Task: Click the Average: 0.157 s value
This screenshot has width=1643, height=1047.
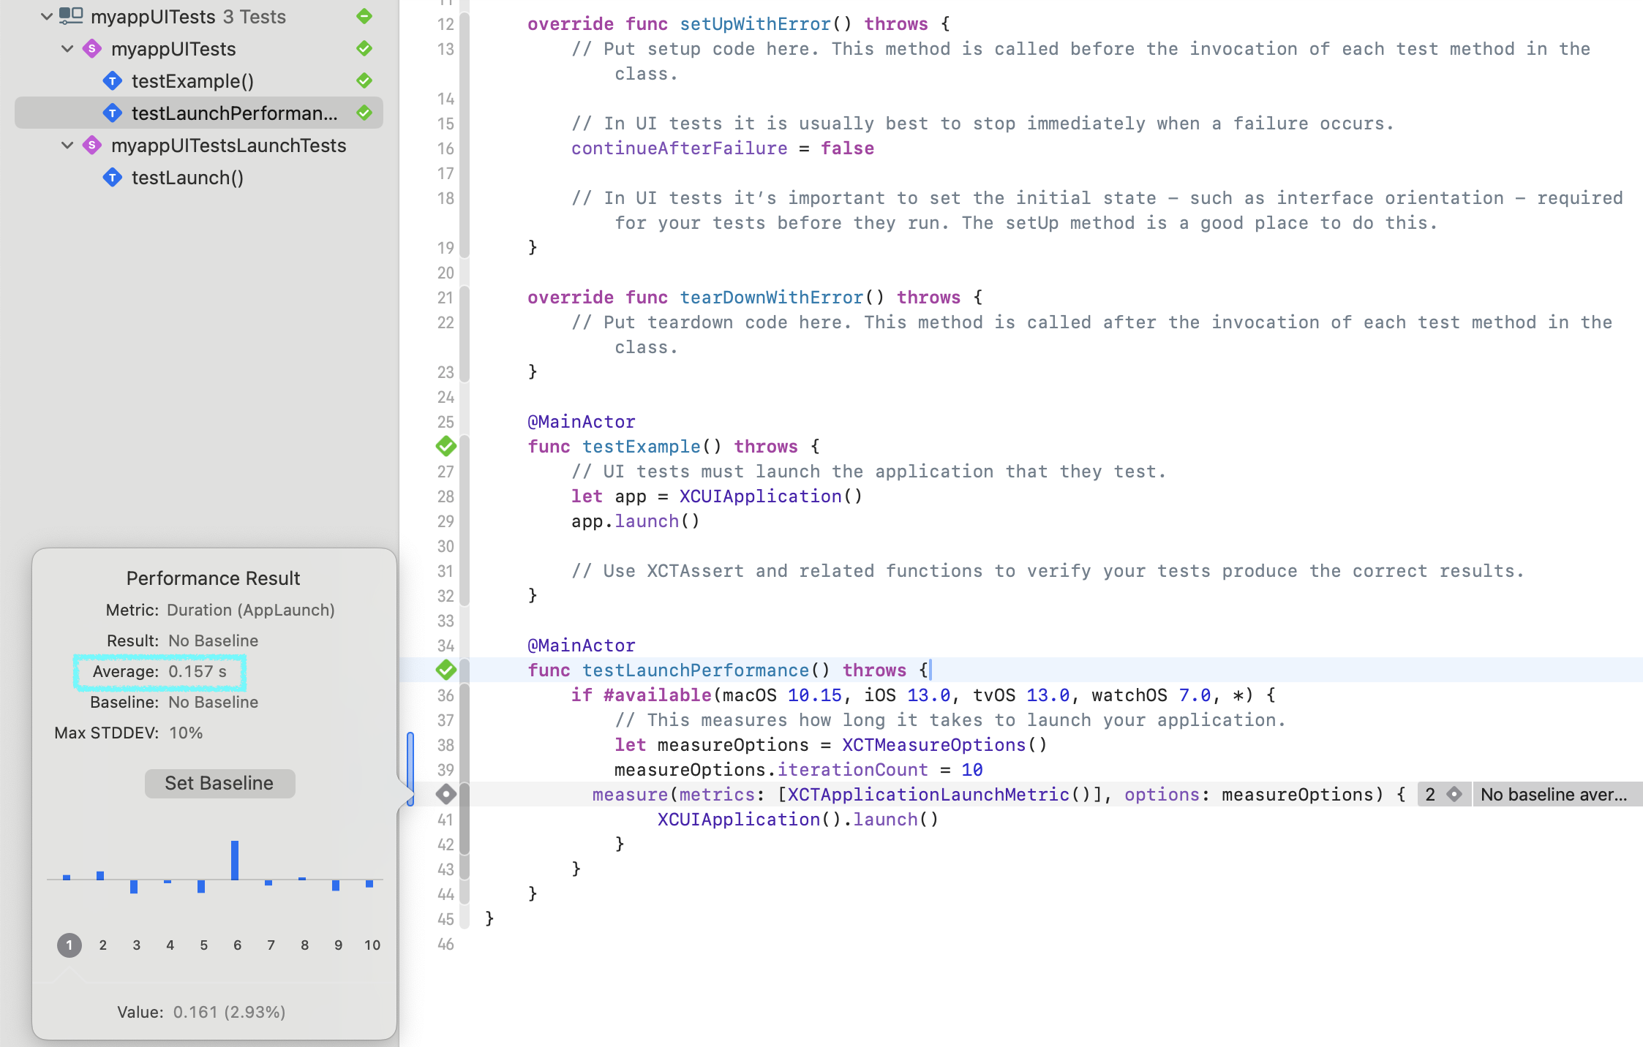Action: tap(198, 671)
